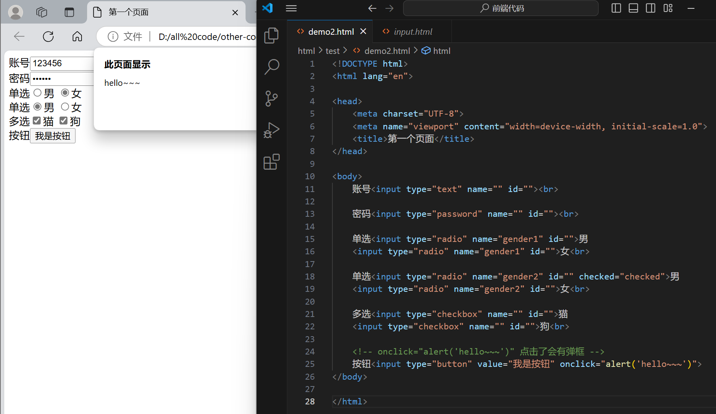Click the button input code on line 25
Screen dimensions: 716x414
[x=527, y=364]
